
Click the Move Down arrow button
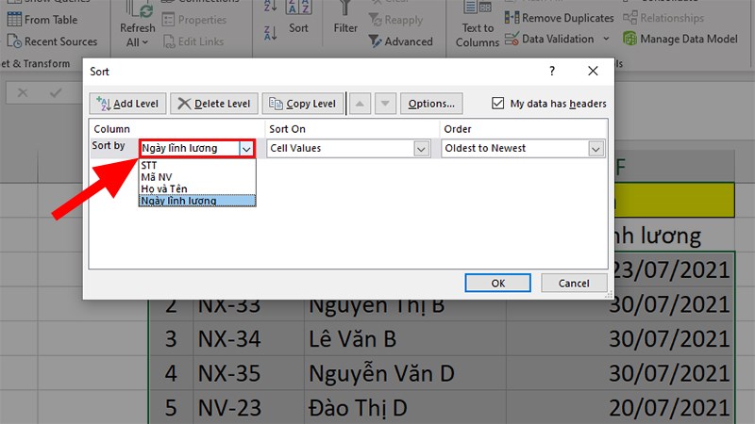385,104
